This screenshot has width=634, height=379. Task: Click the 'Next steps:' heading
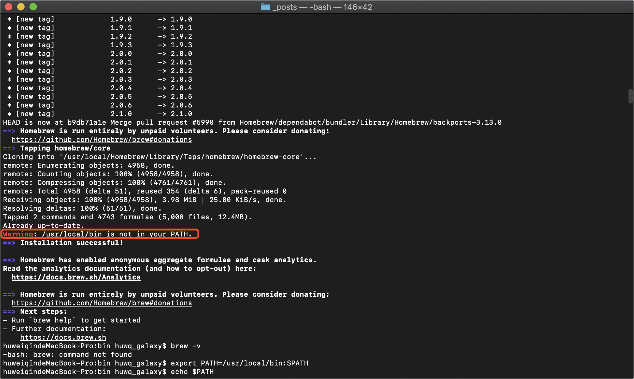43,312
